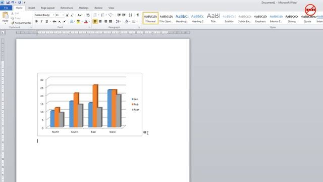Screen dimensions: 323x182
Task: Sort the selected text
Action: (x=131, y=15)
